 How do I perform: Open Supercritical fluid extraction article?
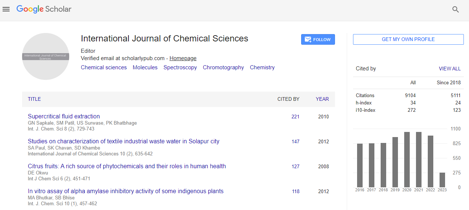[64, 117]
